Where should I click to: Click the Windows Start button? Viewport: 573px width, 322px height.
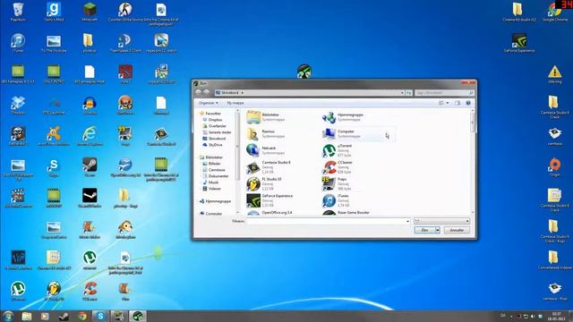point(8,316)
